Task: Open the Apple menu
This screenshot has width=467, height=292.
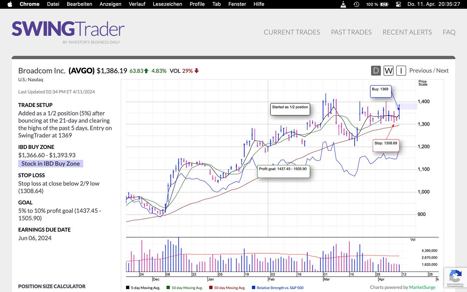Action: 10,4
